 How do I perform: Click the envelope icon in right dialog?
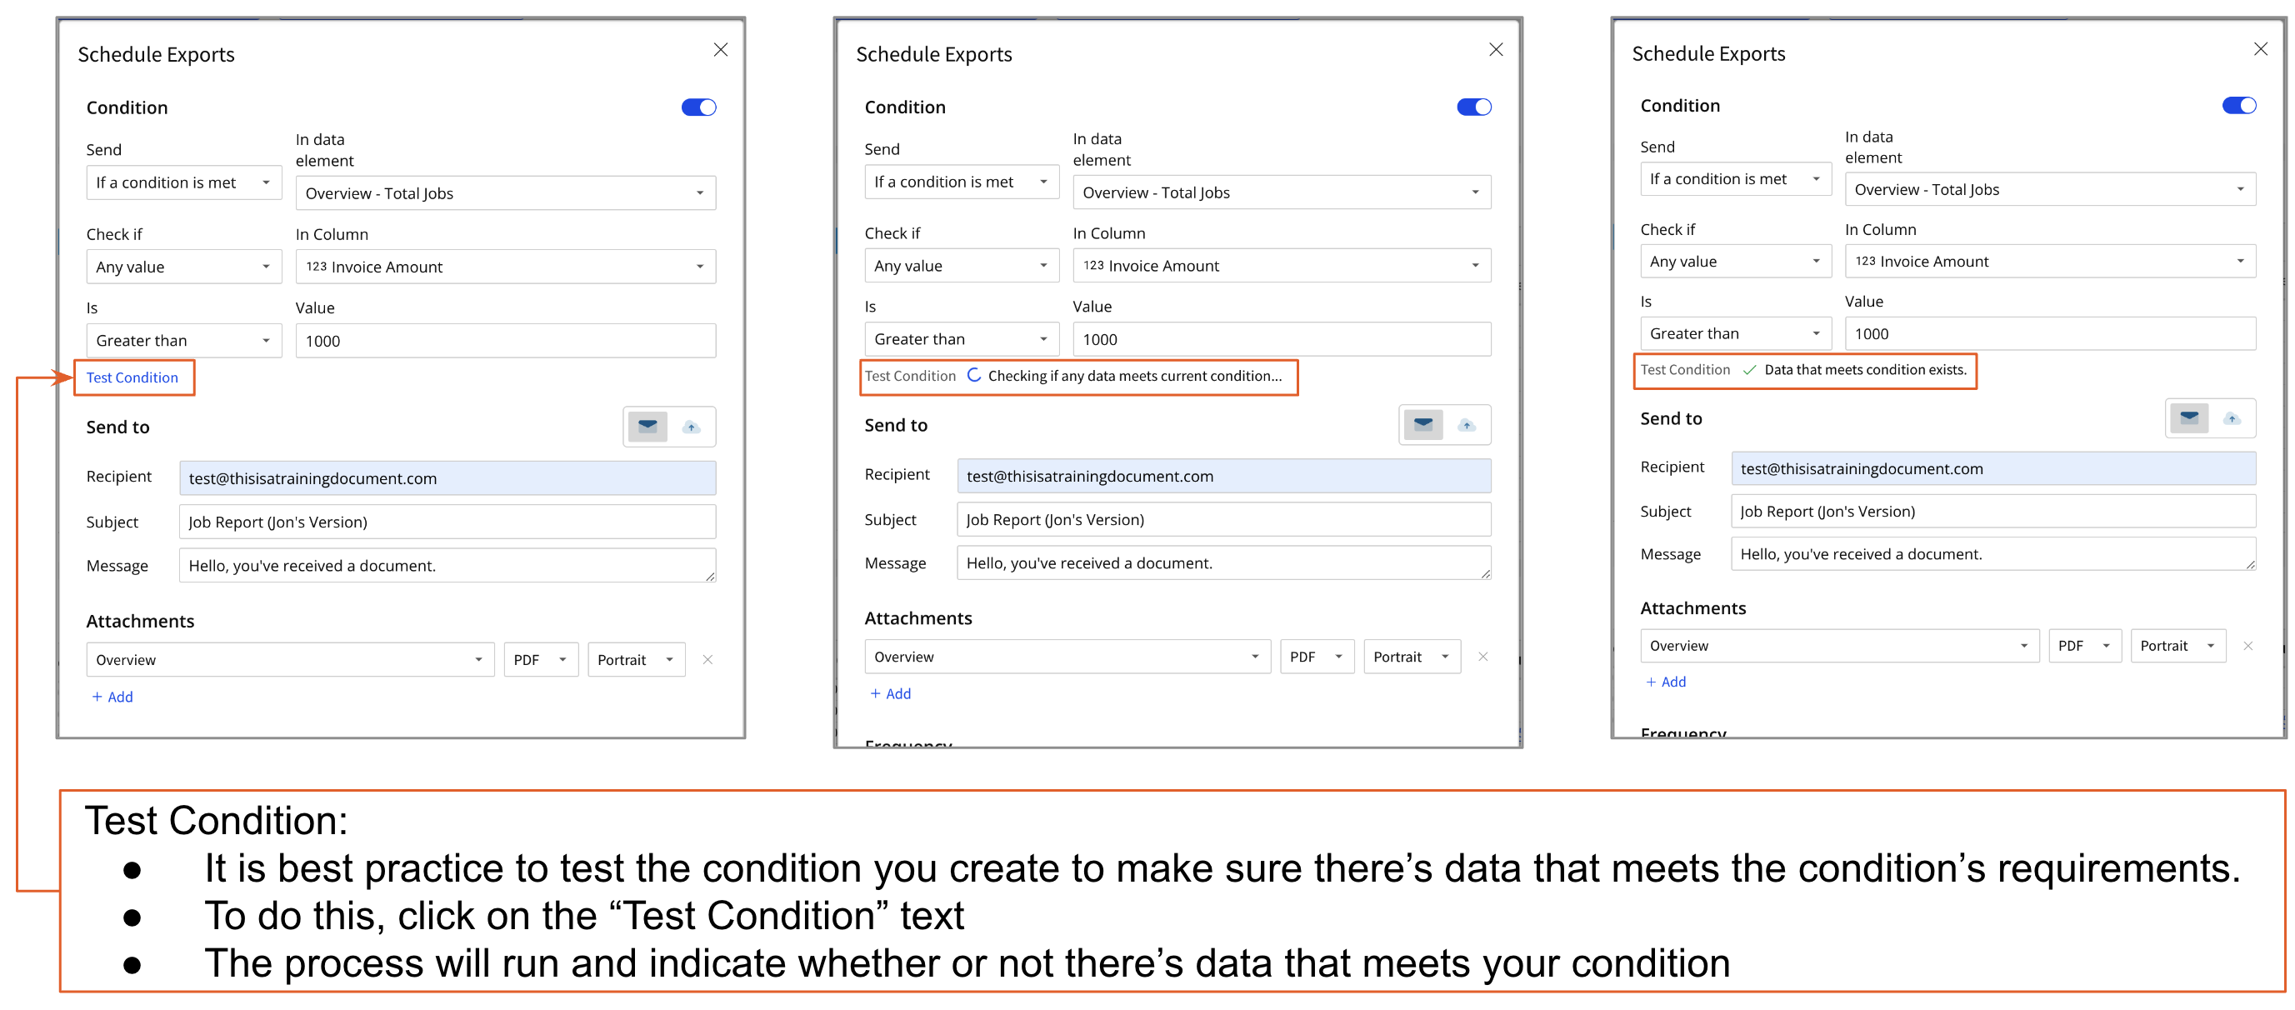(2189, 417)
